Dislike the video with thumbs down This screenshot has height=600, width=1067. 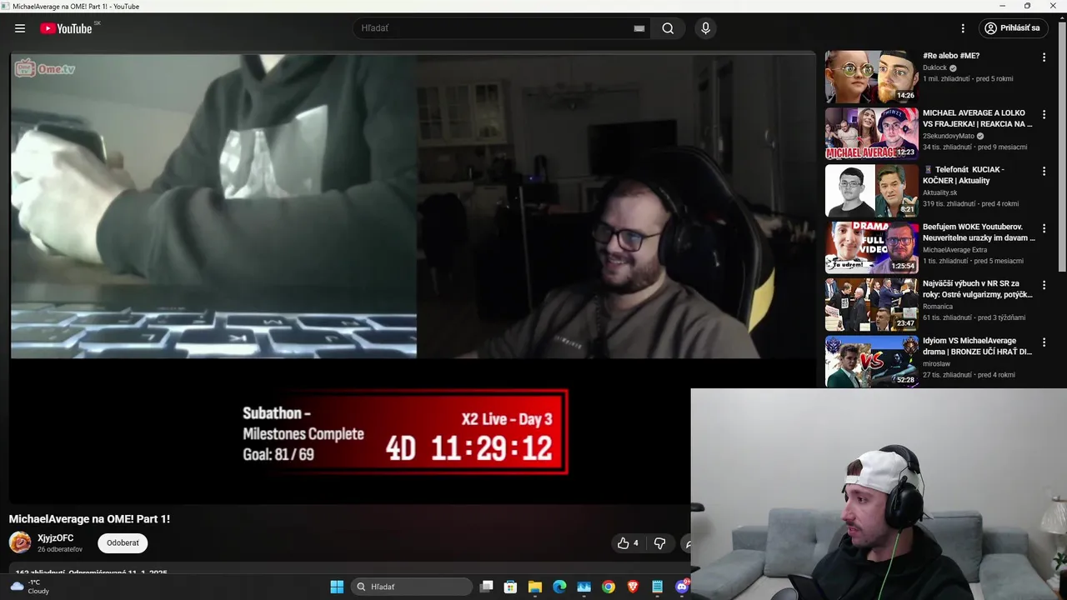tap(659, 543)
